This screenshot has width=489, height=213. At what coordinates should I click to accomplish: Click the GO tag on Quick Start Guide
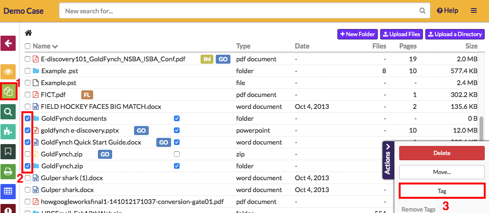[163, 143]
